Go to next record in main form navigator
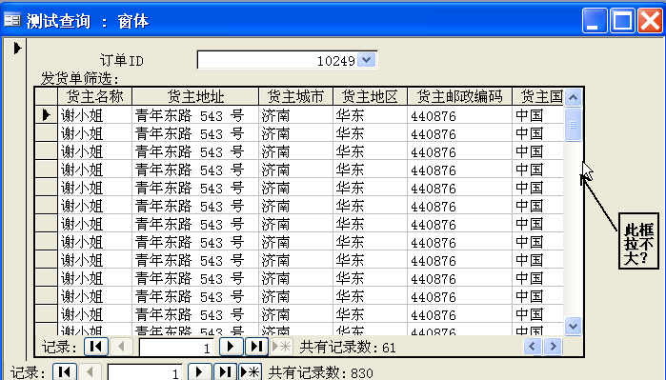The height and width of the screenshot is (380, 666). [199, 372]
